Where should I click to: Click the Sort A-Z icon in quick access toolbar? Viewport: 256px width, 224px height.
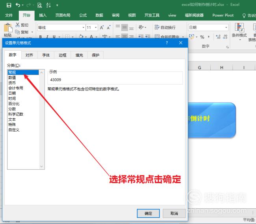[x=48, y=5]
